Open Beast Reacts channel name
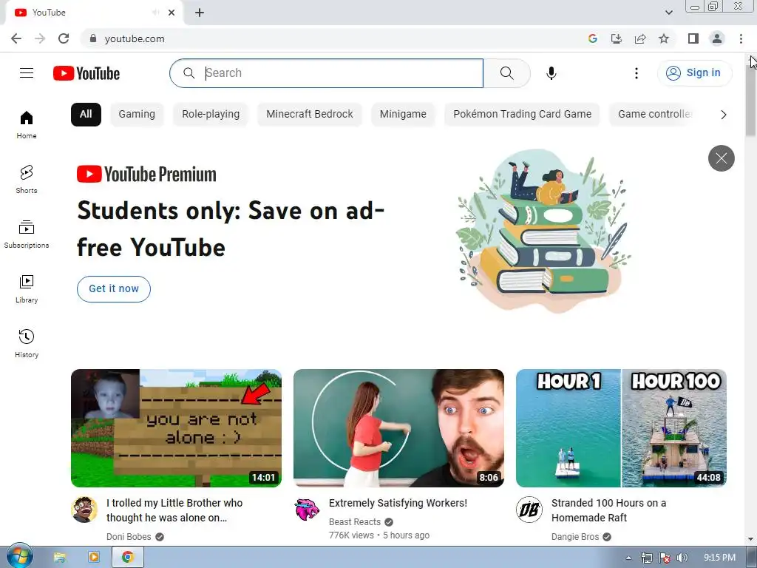 pos(354,521)
